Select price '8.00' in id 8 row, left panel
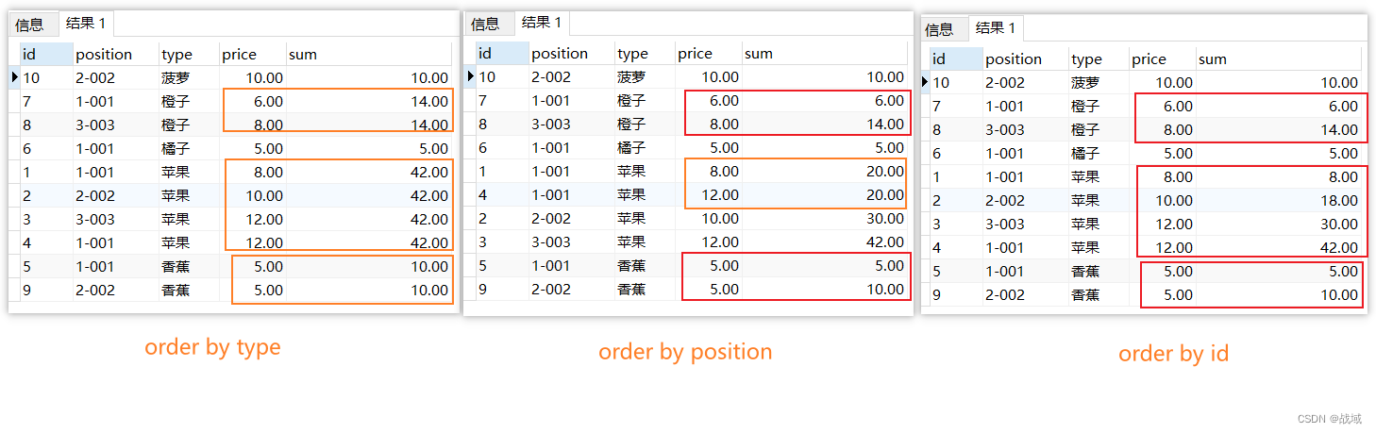The image size is (1376, 433). [x=253, y=125]
